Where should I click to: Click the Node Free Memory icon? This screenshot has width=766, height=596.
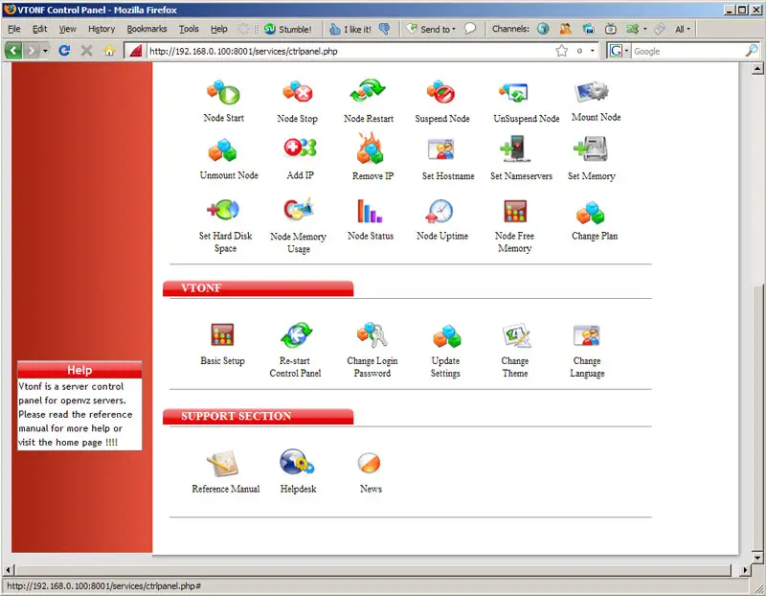coord(515,211)
